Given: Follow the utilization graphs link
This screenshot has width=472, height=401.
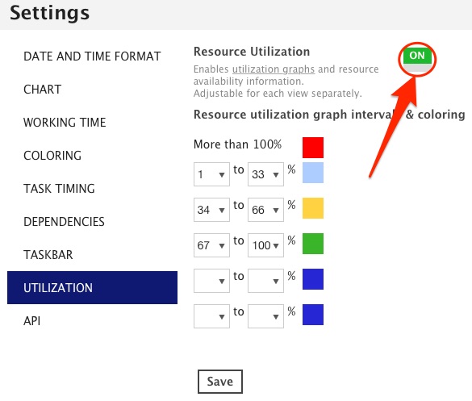Looking at the screenshot, I should (274, 69).
